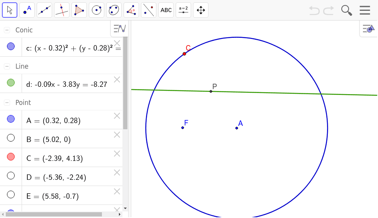Toggle visibility of point A
The image size is (378, 218).
tap(11, 119)
